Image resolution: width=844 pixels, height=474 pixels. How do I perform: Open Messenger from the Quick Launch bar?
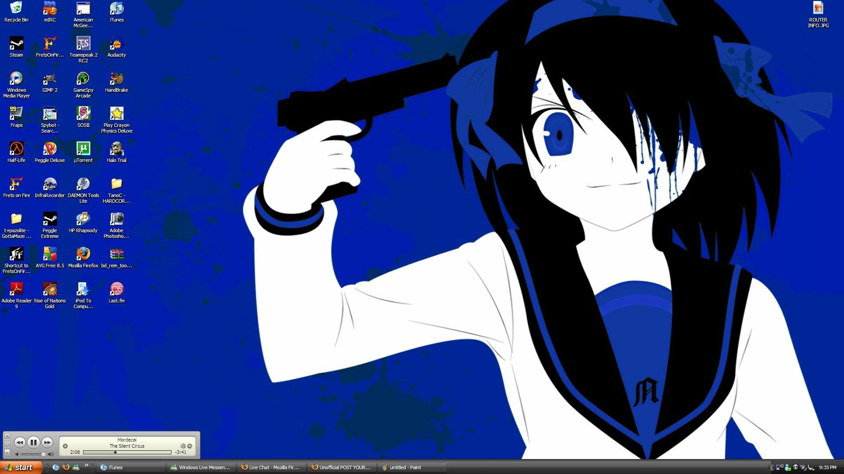(76, 467)
